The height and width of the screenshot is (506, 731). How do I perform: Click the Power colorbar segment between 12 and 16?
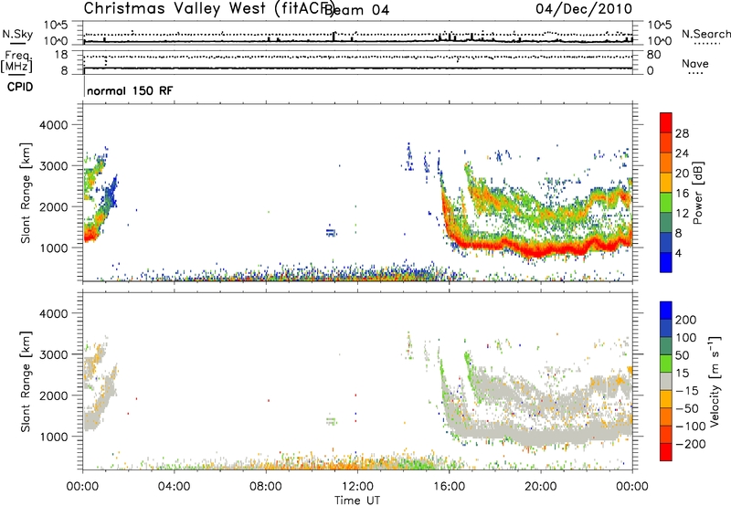pos(666,203)
